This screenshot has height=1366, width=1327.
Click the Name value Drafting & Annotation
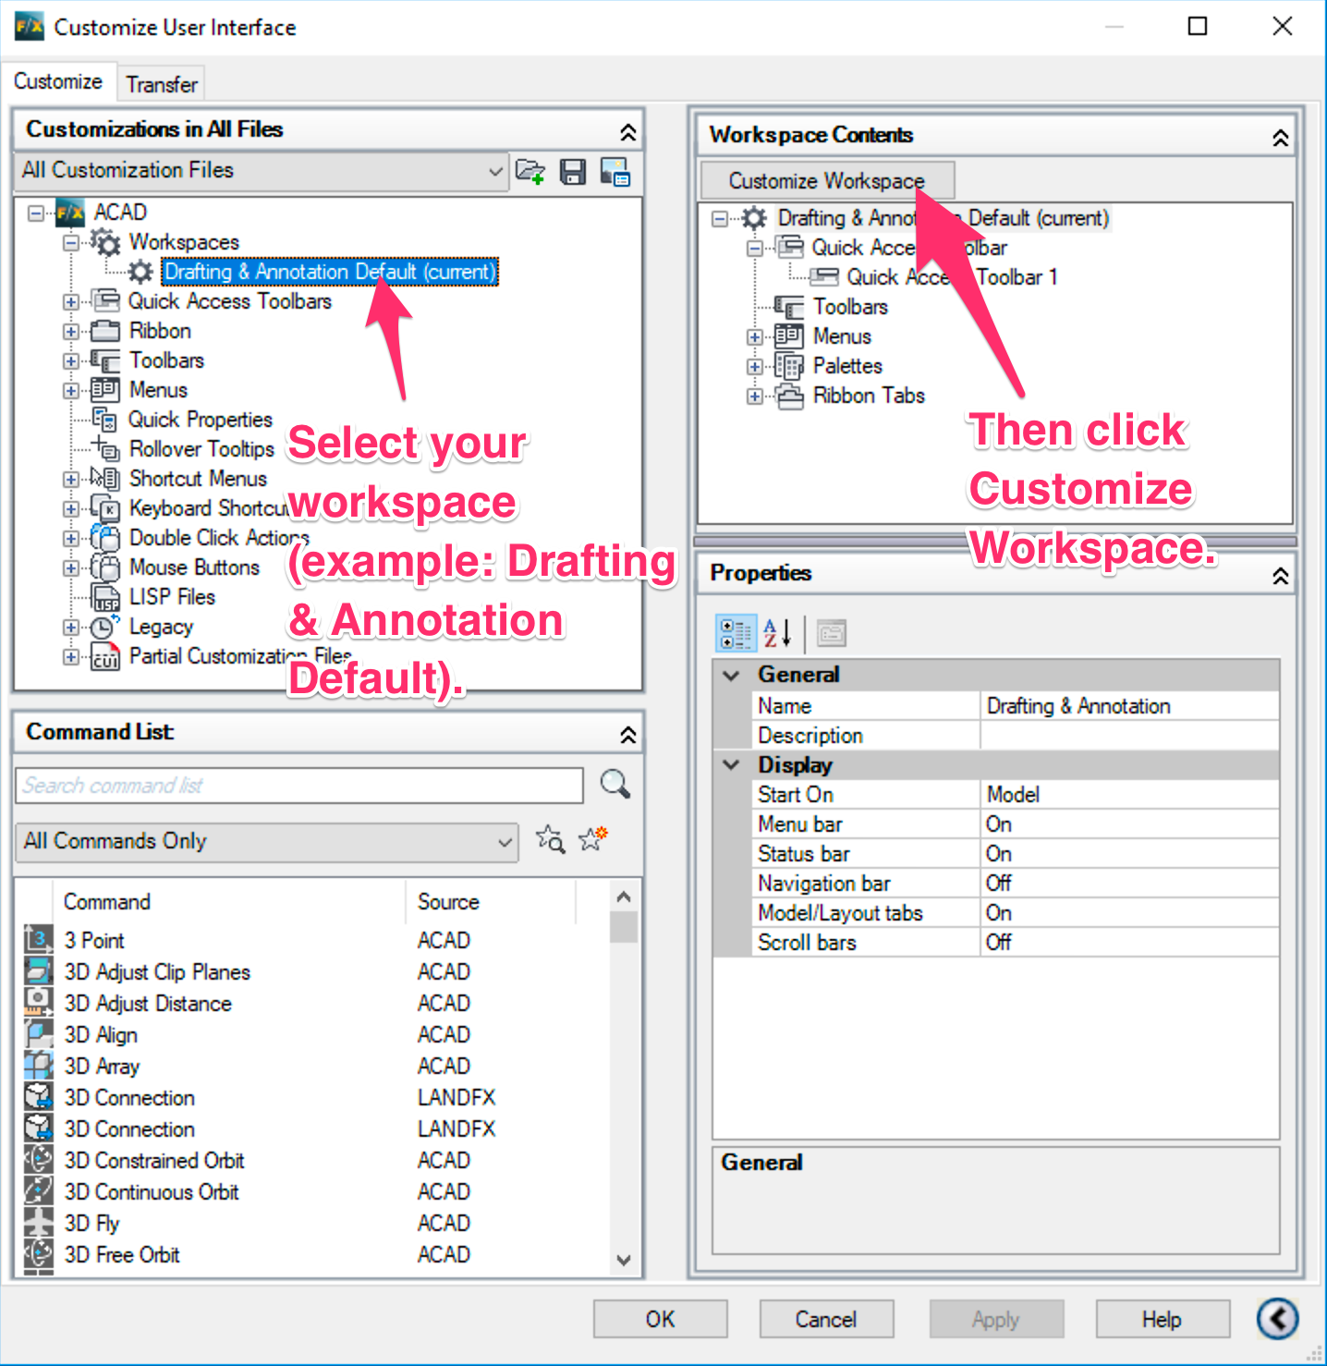click(1129, 706)
